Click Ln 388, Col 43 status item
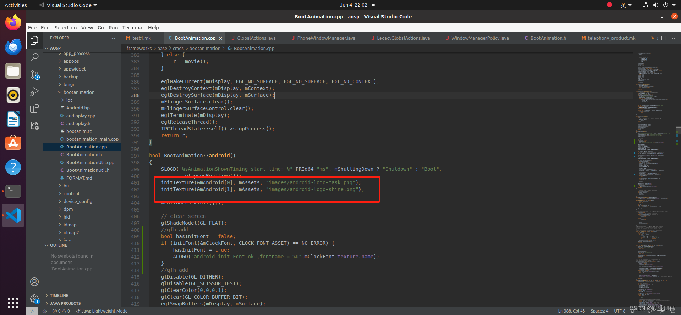This screenshot has height=315, width=681. point(571,311)
